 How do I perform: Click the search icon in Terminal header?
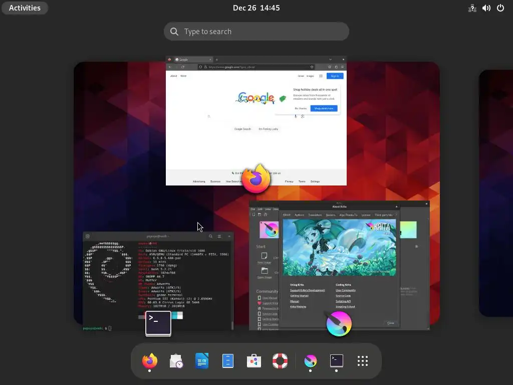pos(210,237)
